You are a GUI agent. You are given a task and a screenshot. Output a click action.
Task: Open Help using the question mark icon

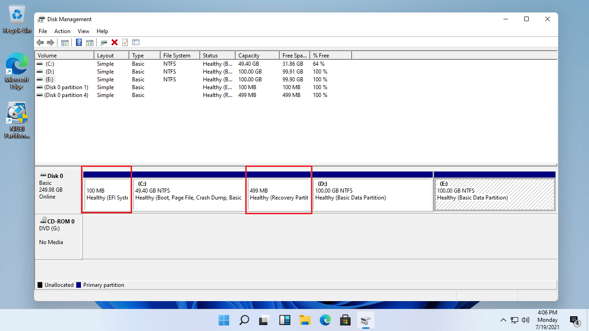(x=78, y=42)
